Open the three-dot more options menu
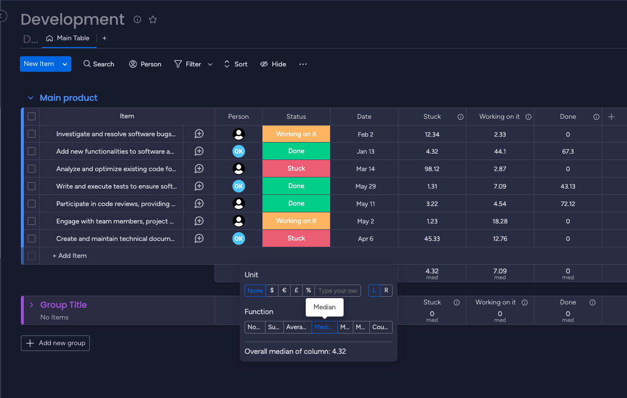627x398 pixels. click(303, 64)
